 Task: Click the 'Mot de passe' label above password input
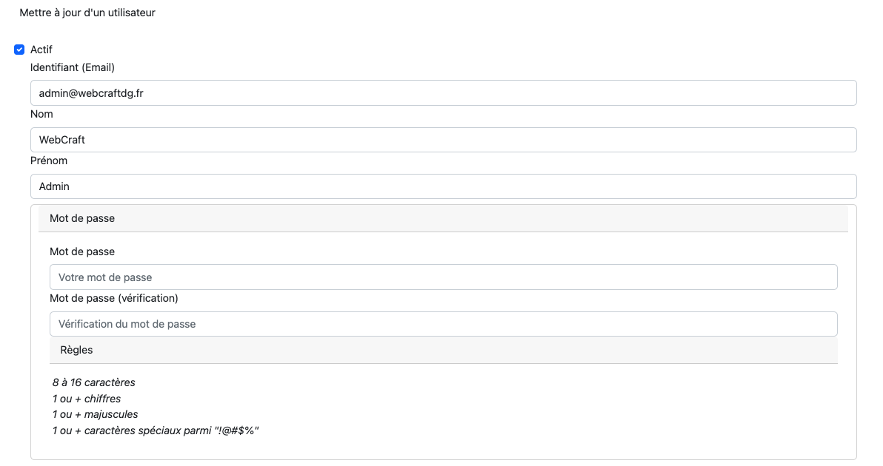point(82,251)
